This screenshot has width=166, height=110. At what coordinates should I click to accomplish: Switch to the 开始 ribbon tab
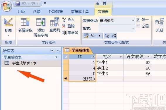pyautogui.click(x=21, y=11)
